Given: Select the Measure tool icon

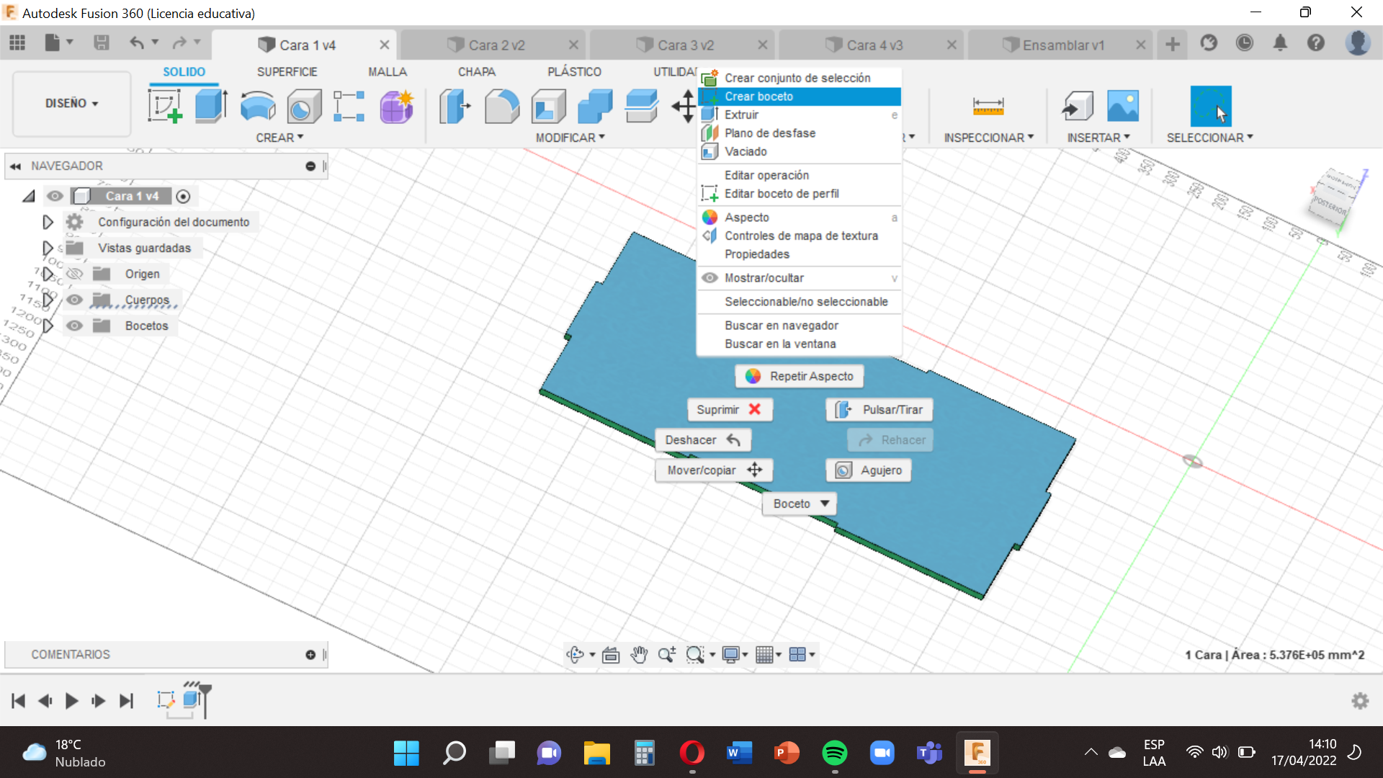Looking at the screenshot, I should [988, 106].
